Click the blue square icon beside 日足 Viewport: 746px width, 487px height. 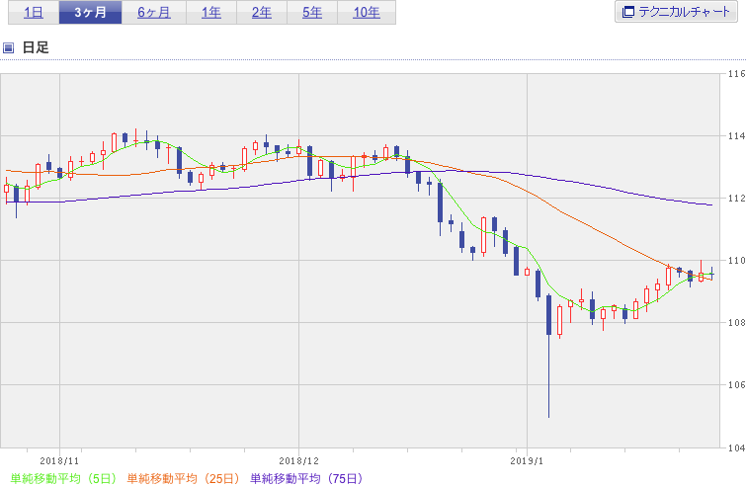tap(8, 47)
